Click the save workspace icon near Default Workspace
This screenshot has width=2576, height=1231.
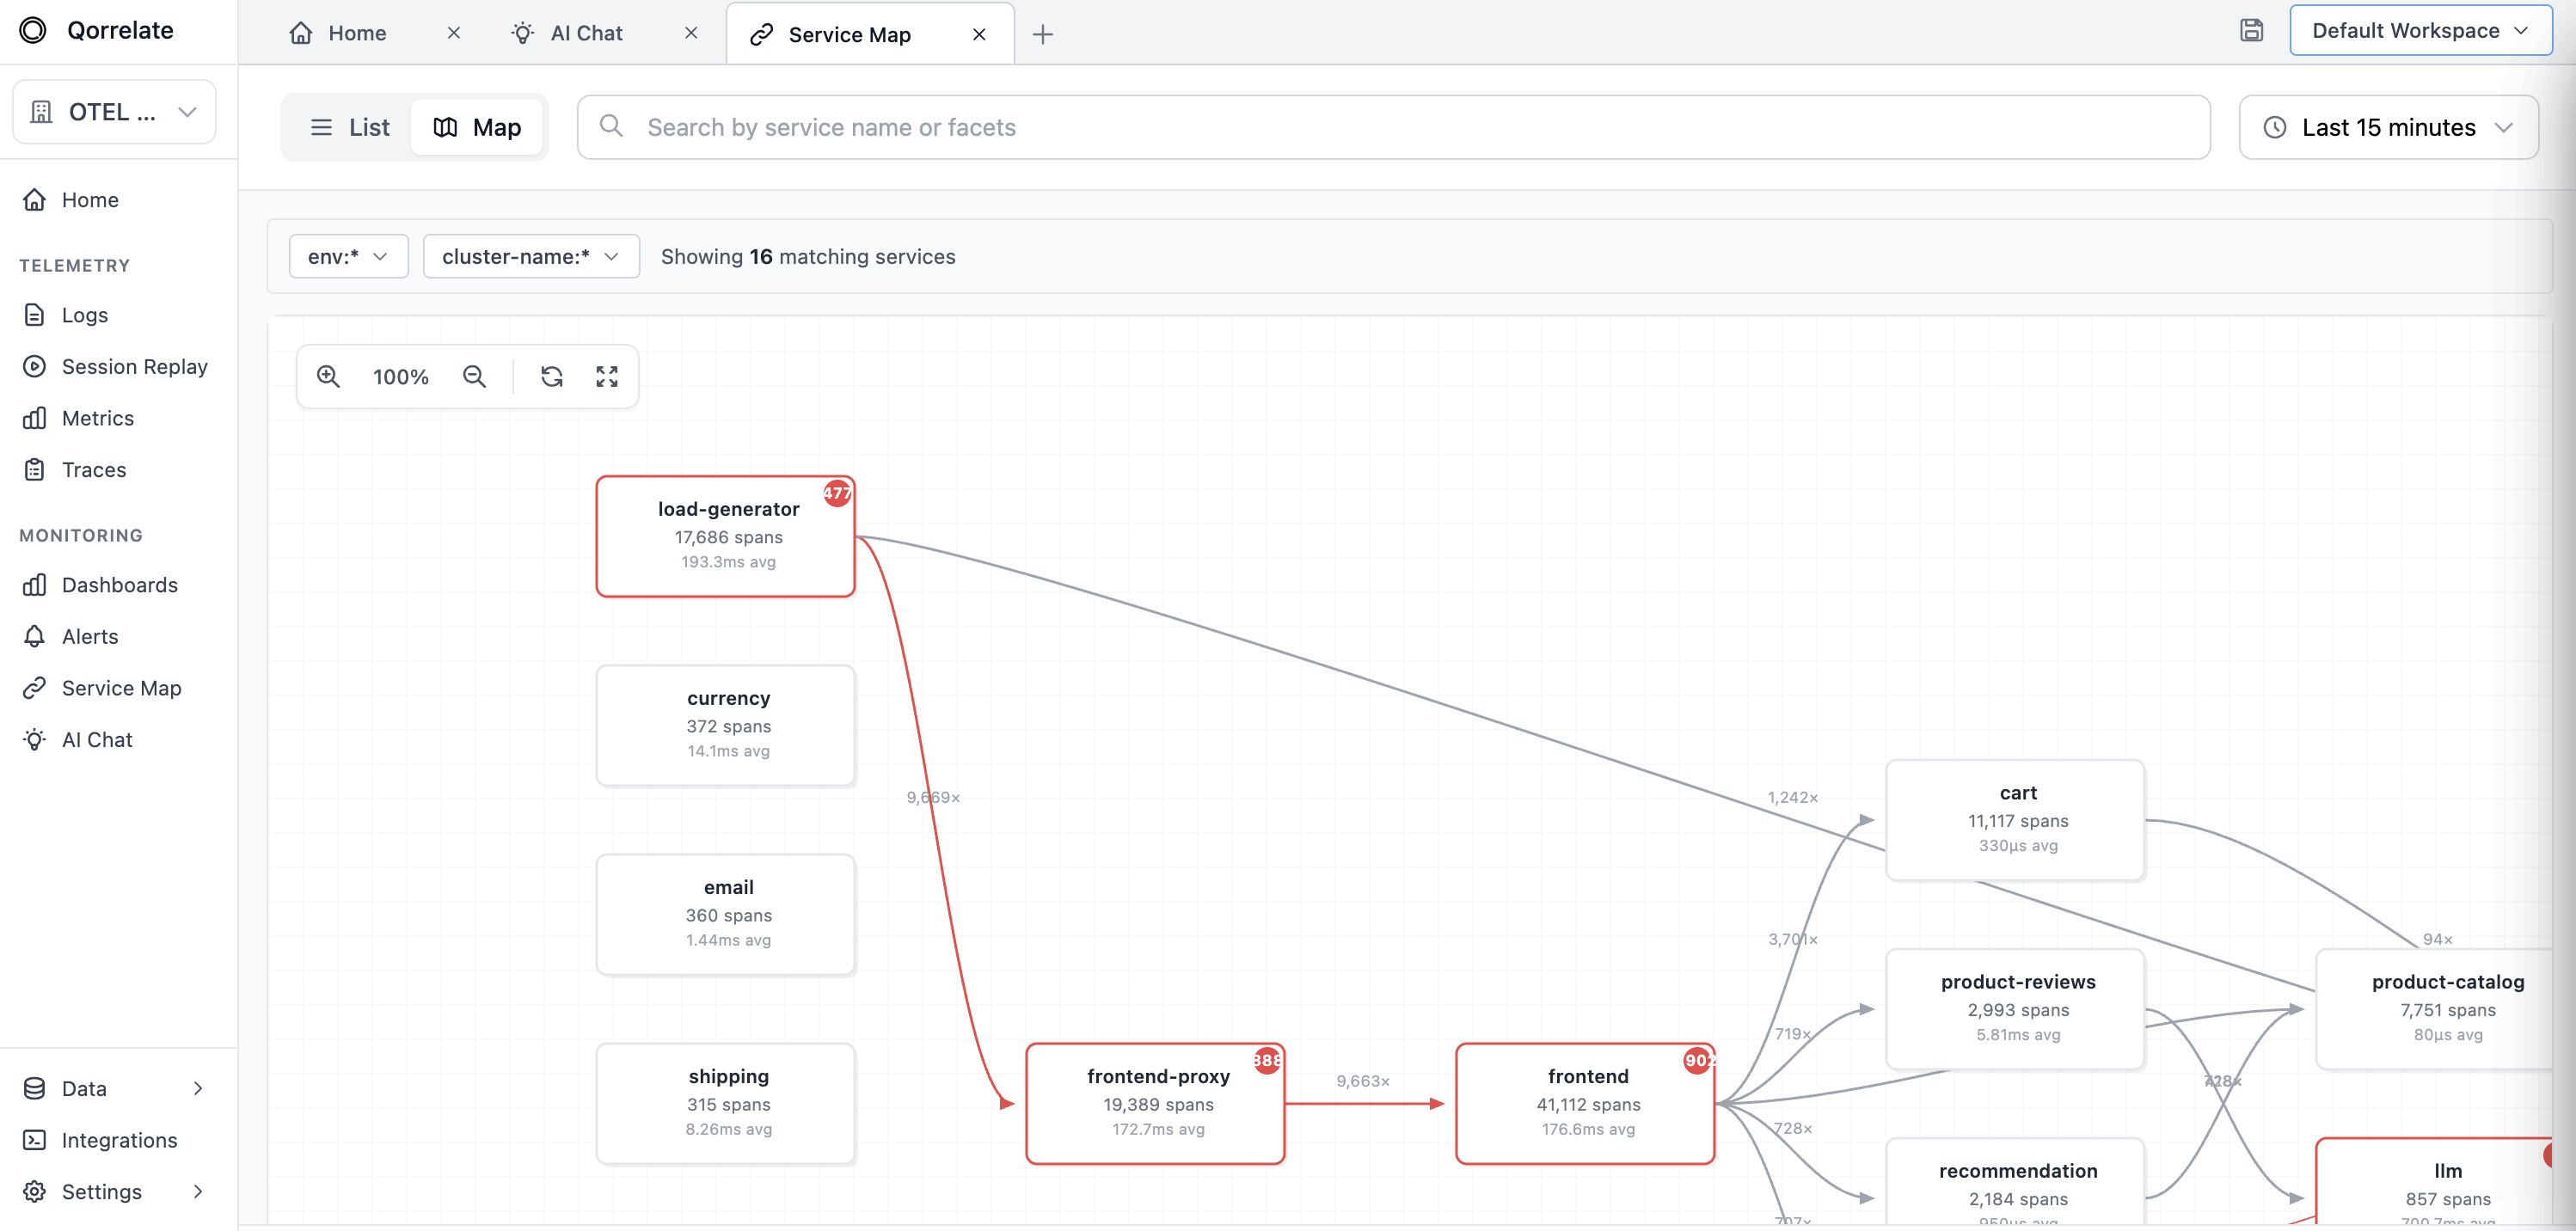click(2252, 30)
